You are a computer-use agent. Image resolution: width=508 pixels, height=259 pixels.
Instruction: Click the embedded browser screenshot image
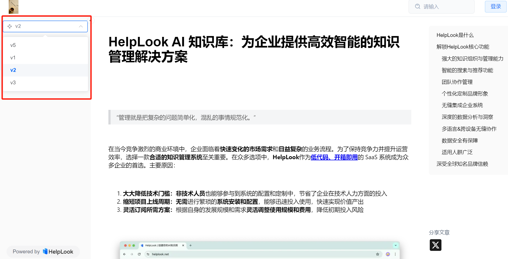tap(260, 250)
